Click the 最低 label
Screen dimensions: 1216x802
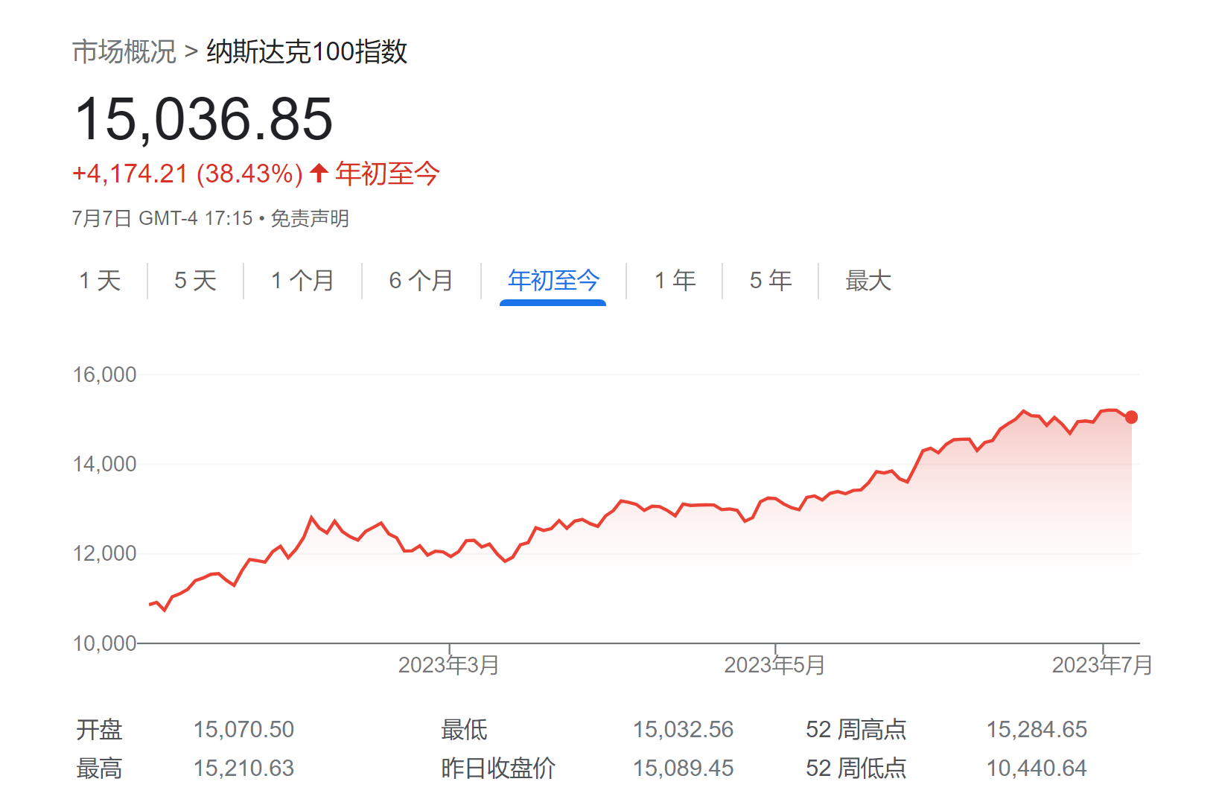pos(464,729)
